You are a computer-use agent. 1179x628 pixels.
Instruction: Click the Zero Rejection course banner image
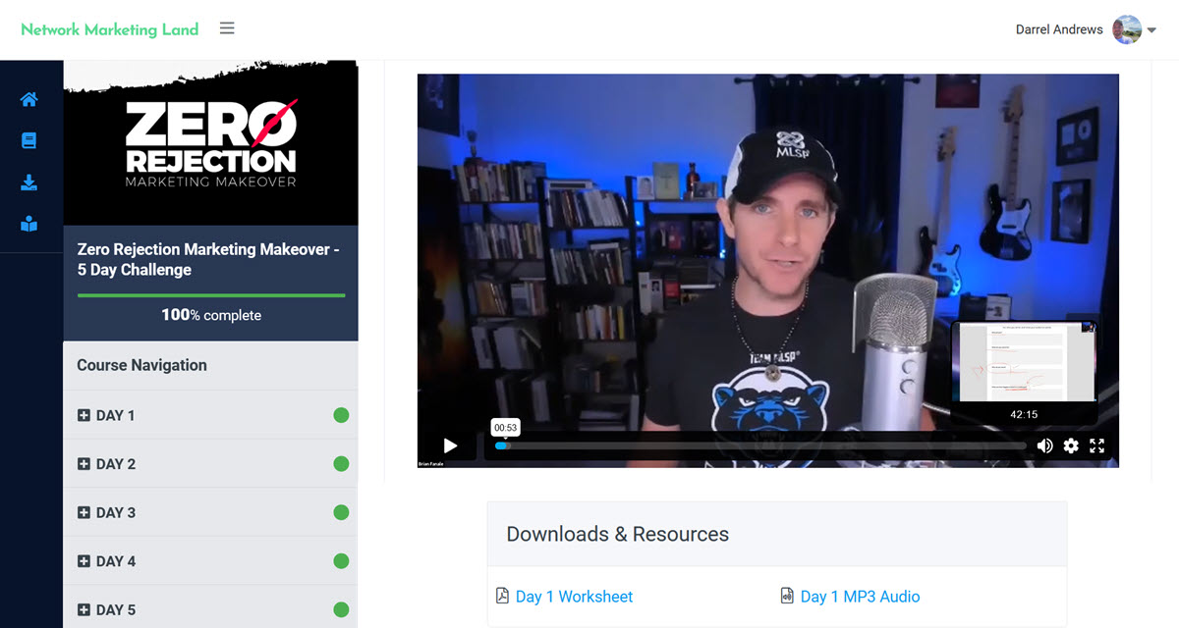point(210,143)
